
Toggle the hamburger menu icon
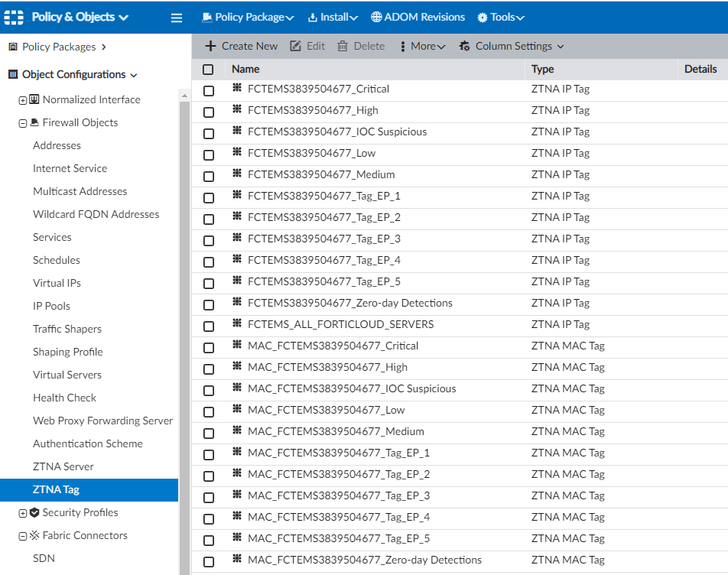tap(177, 18)
